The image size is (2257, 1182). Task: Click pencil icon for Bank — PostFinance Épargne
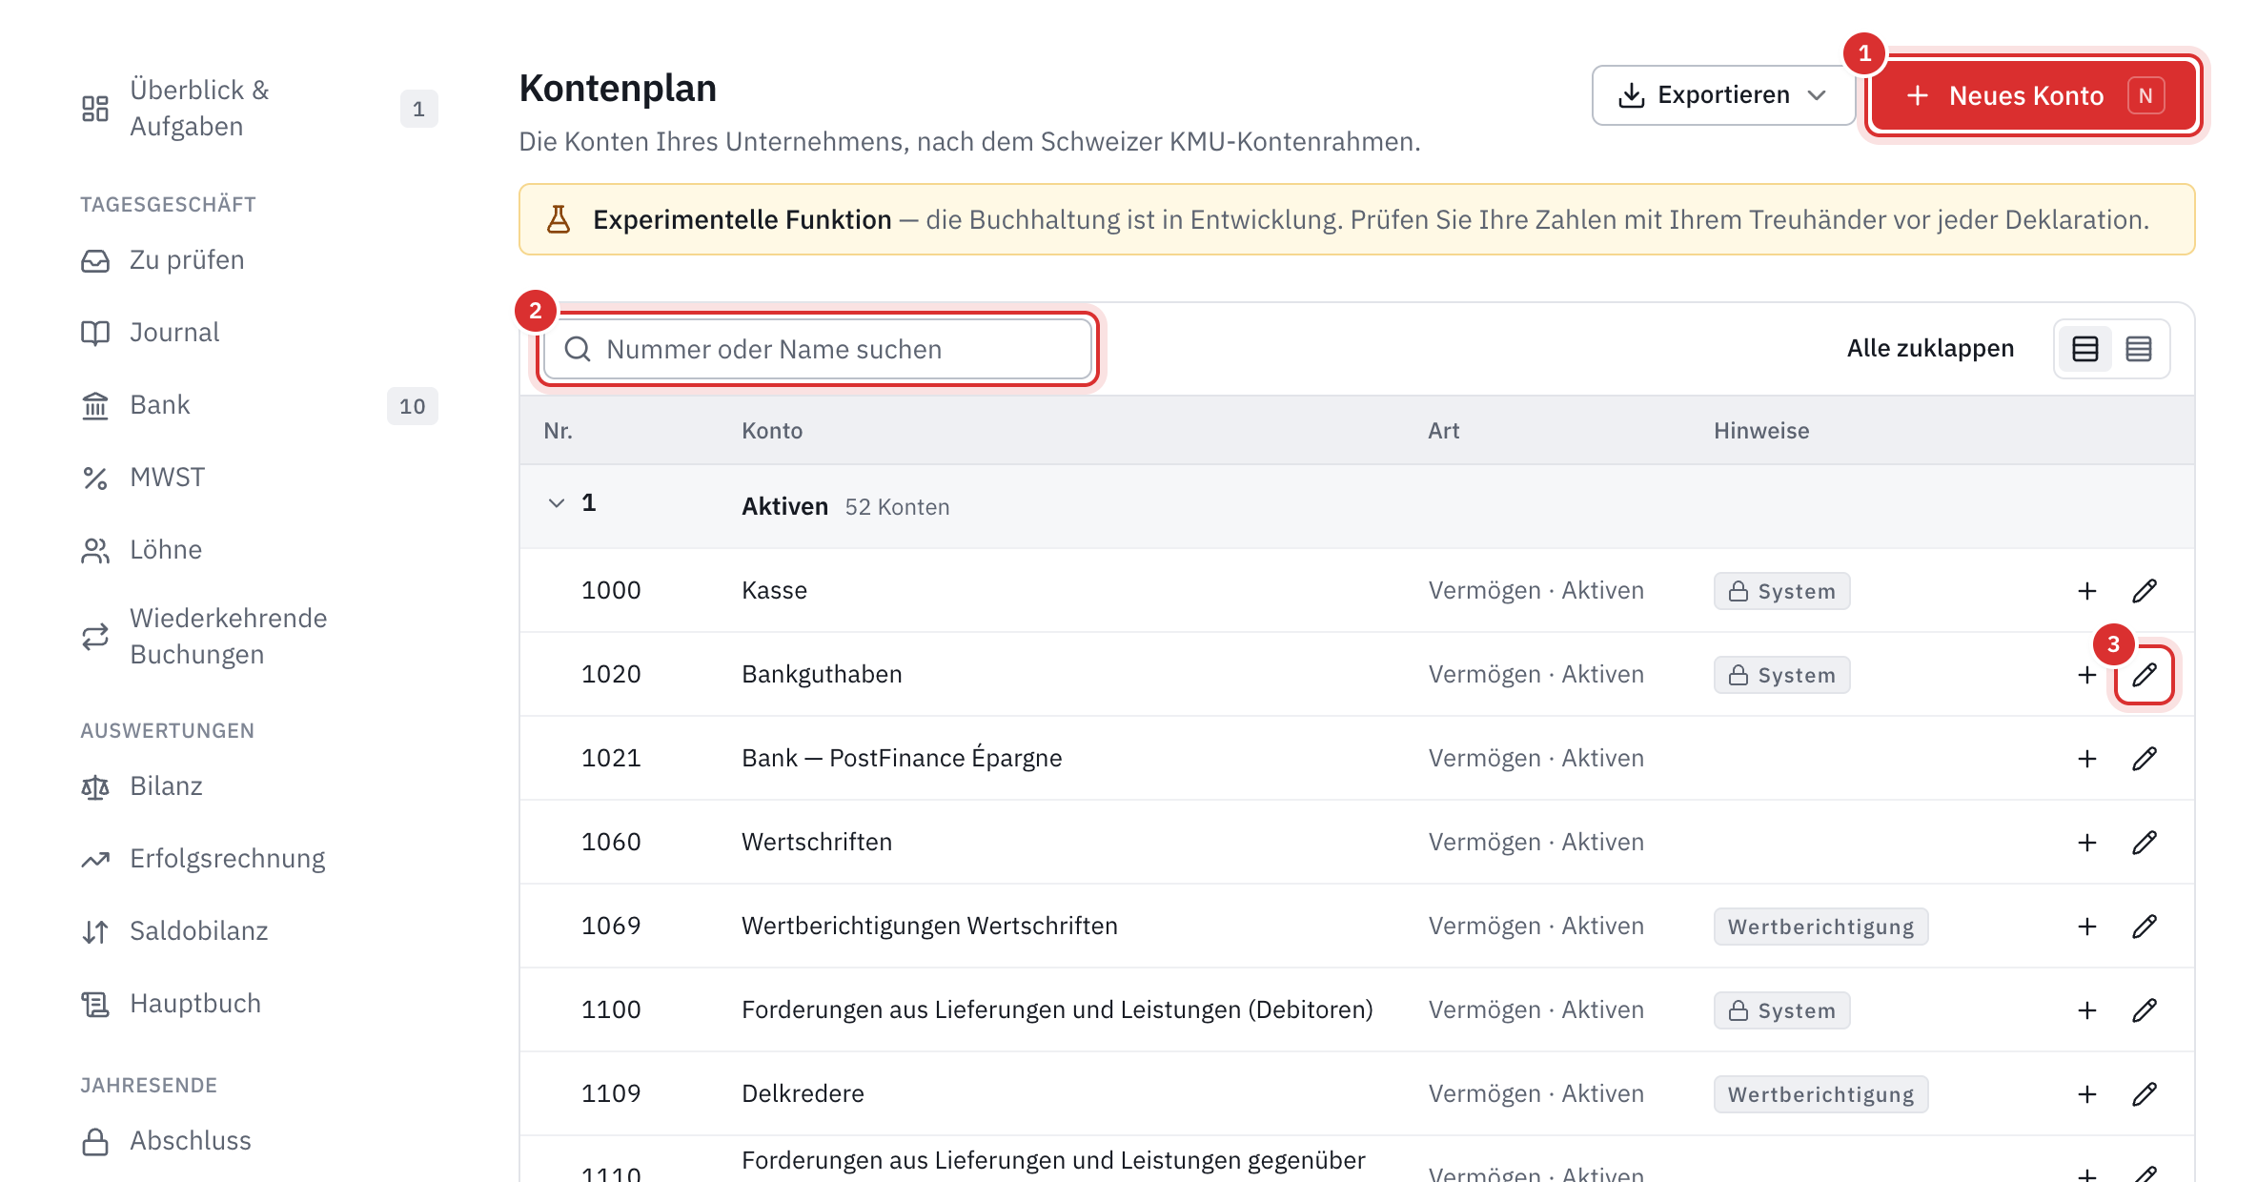[x=2145, y=759]
